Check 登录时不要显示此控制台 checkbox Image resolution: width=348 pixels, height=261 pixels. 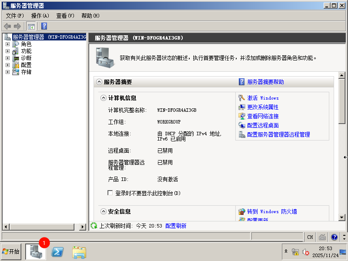click(110, 193)
